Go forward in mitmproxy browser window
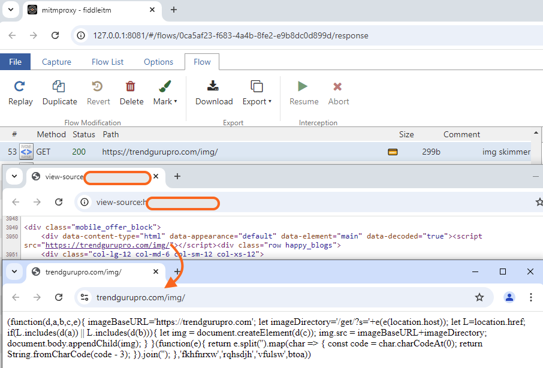 click(x=33, y=35)
